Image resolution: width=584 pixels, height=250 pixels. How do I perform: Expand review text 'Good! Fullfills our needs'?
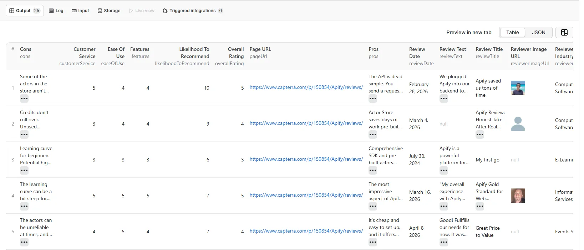[x=444, y=243]
